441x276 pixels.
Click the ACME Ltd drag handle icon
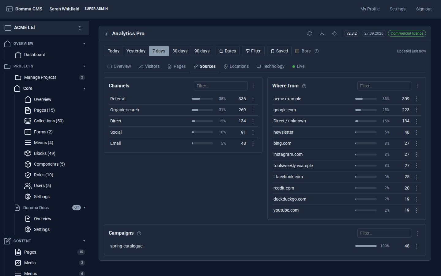click(x=80, y=28)
